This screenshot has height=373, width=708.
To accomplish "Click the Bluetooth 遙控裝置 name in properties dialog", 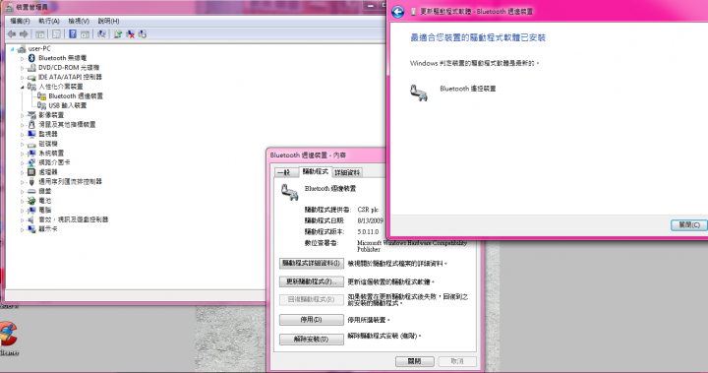I will click(330, 189).
